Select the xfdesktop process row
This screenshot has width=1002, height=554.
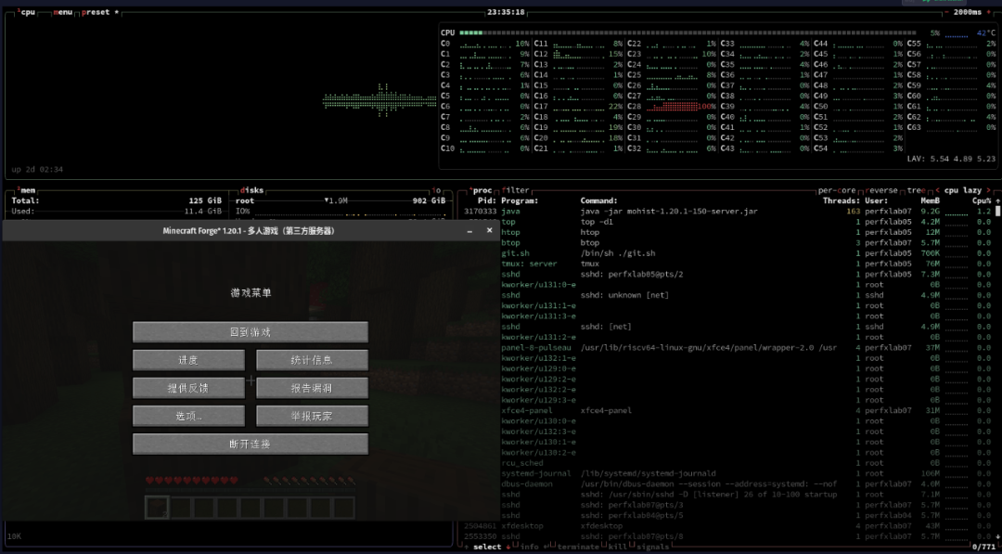point(727,526)
